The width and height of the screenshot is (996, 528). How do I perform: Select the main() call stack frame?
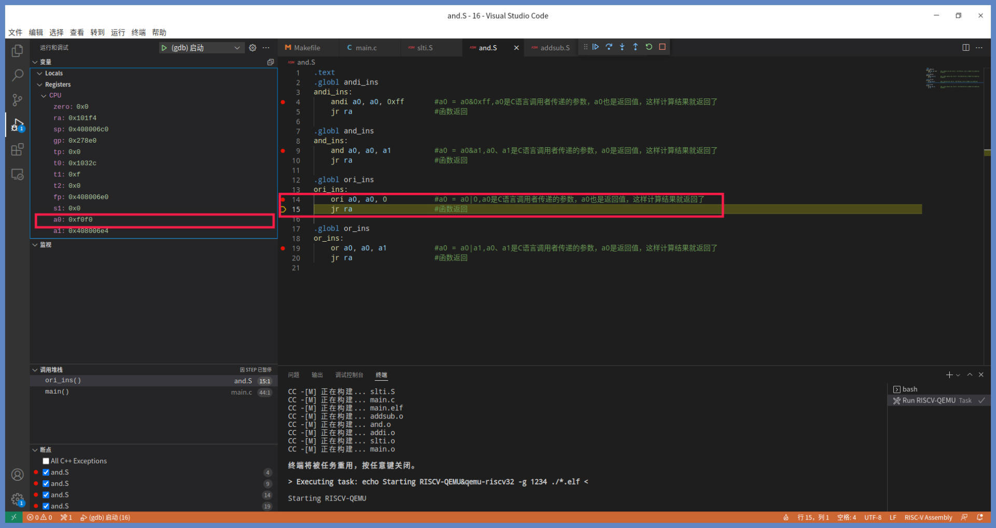[x=57, y=392]
